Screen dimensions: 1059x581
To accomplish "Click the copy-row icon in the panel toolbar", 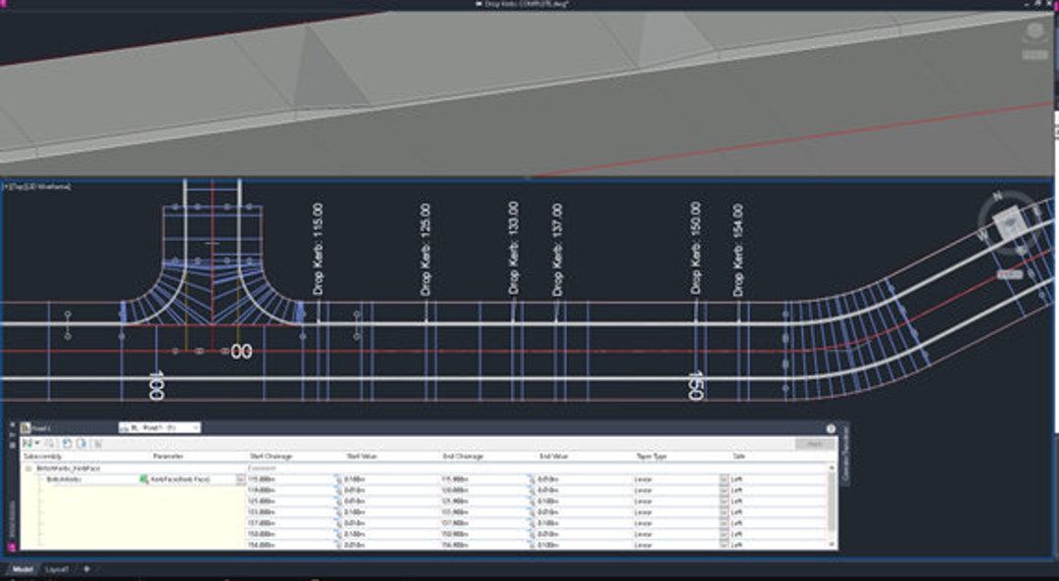I will (x=67, y=444).
